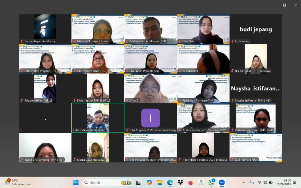Launch Firefox from the taskbar

(x=190, y=182)
